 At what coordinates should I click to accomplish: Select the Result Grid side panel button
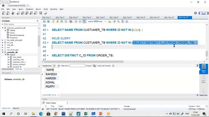click(x=203, y=69)
